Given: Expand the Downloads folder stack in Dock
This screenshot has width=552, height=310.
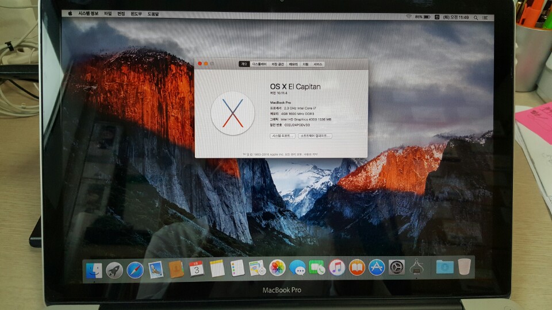Looking at the screenshot, I should coord(444,267).
